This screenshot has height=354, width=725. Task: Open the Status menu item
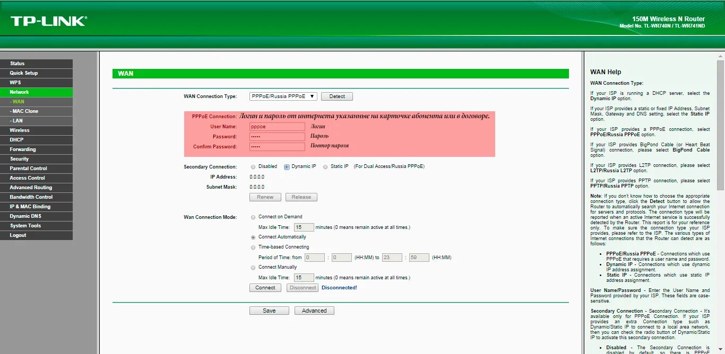point(36,64)
